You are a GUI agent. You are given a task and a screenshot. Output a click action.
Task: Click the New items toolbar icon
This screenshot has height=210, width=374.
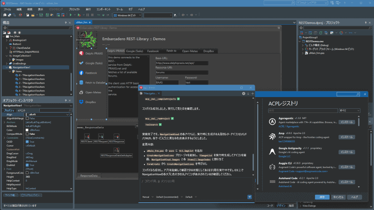tap(28, 15)
